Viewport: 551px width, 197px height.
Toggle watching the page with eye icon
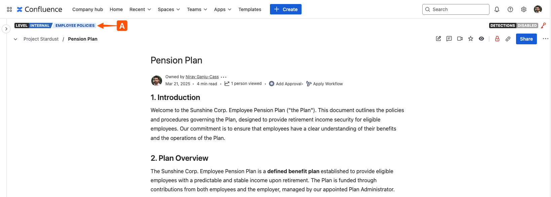pyautogui.click(x=481, y=39)
